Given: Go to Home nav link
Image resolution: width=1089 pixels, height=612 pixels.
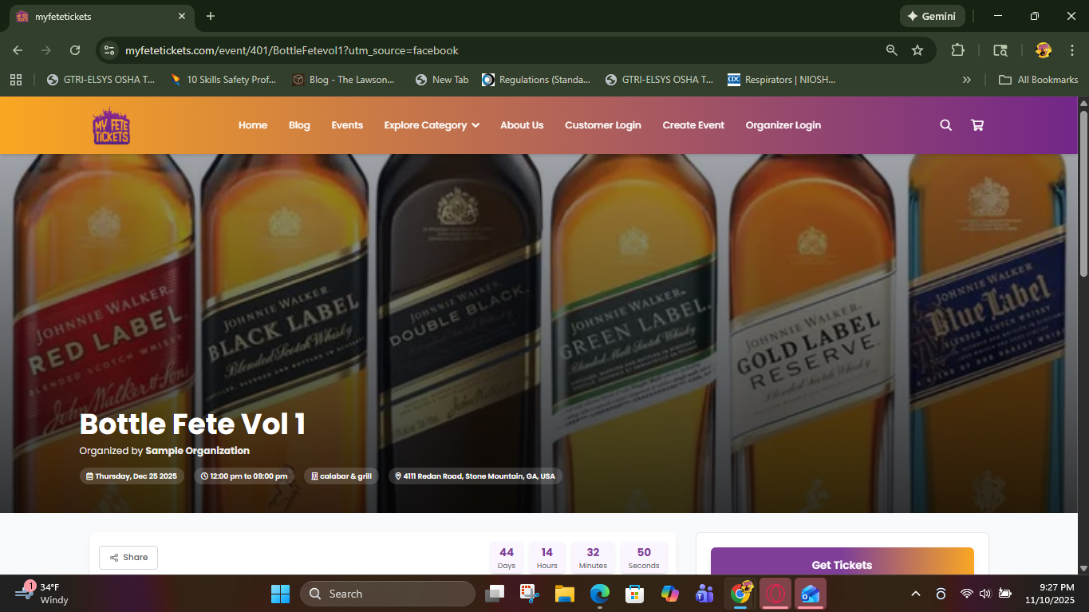Looking at the screenshot, I should pyautogui.click(x=253, y=125).
